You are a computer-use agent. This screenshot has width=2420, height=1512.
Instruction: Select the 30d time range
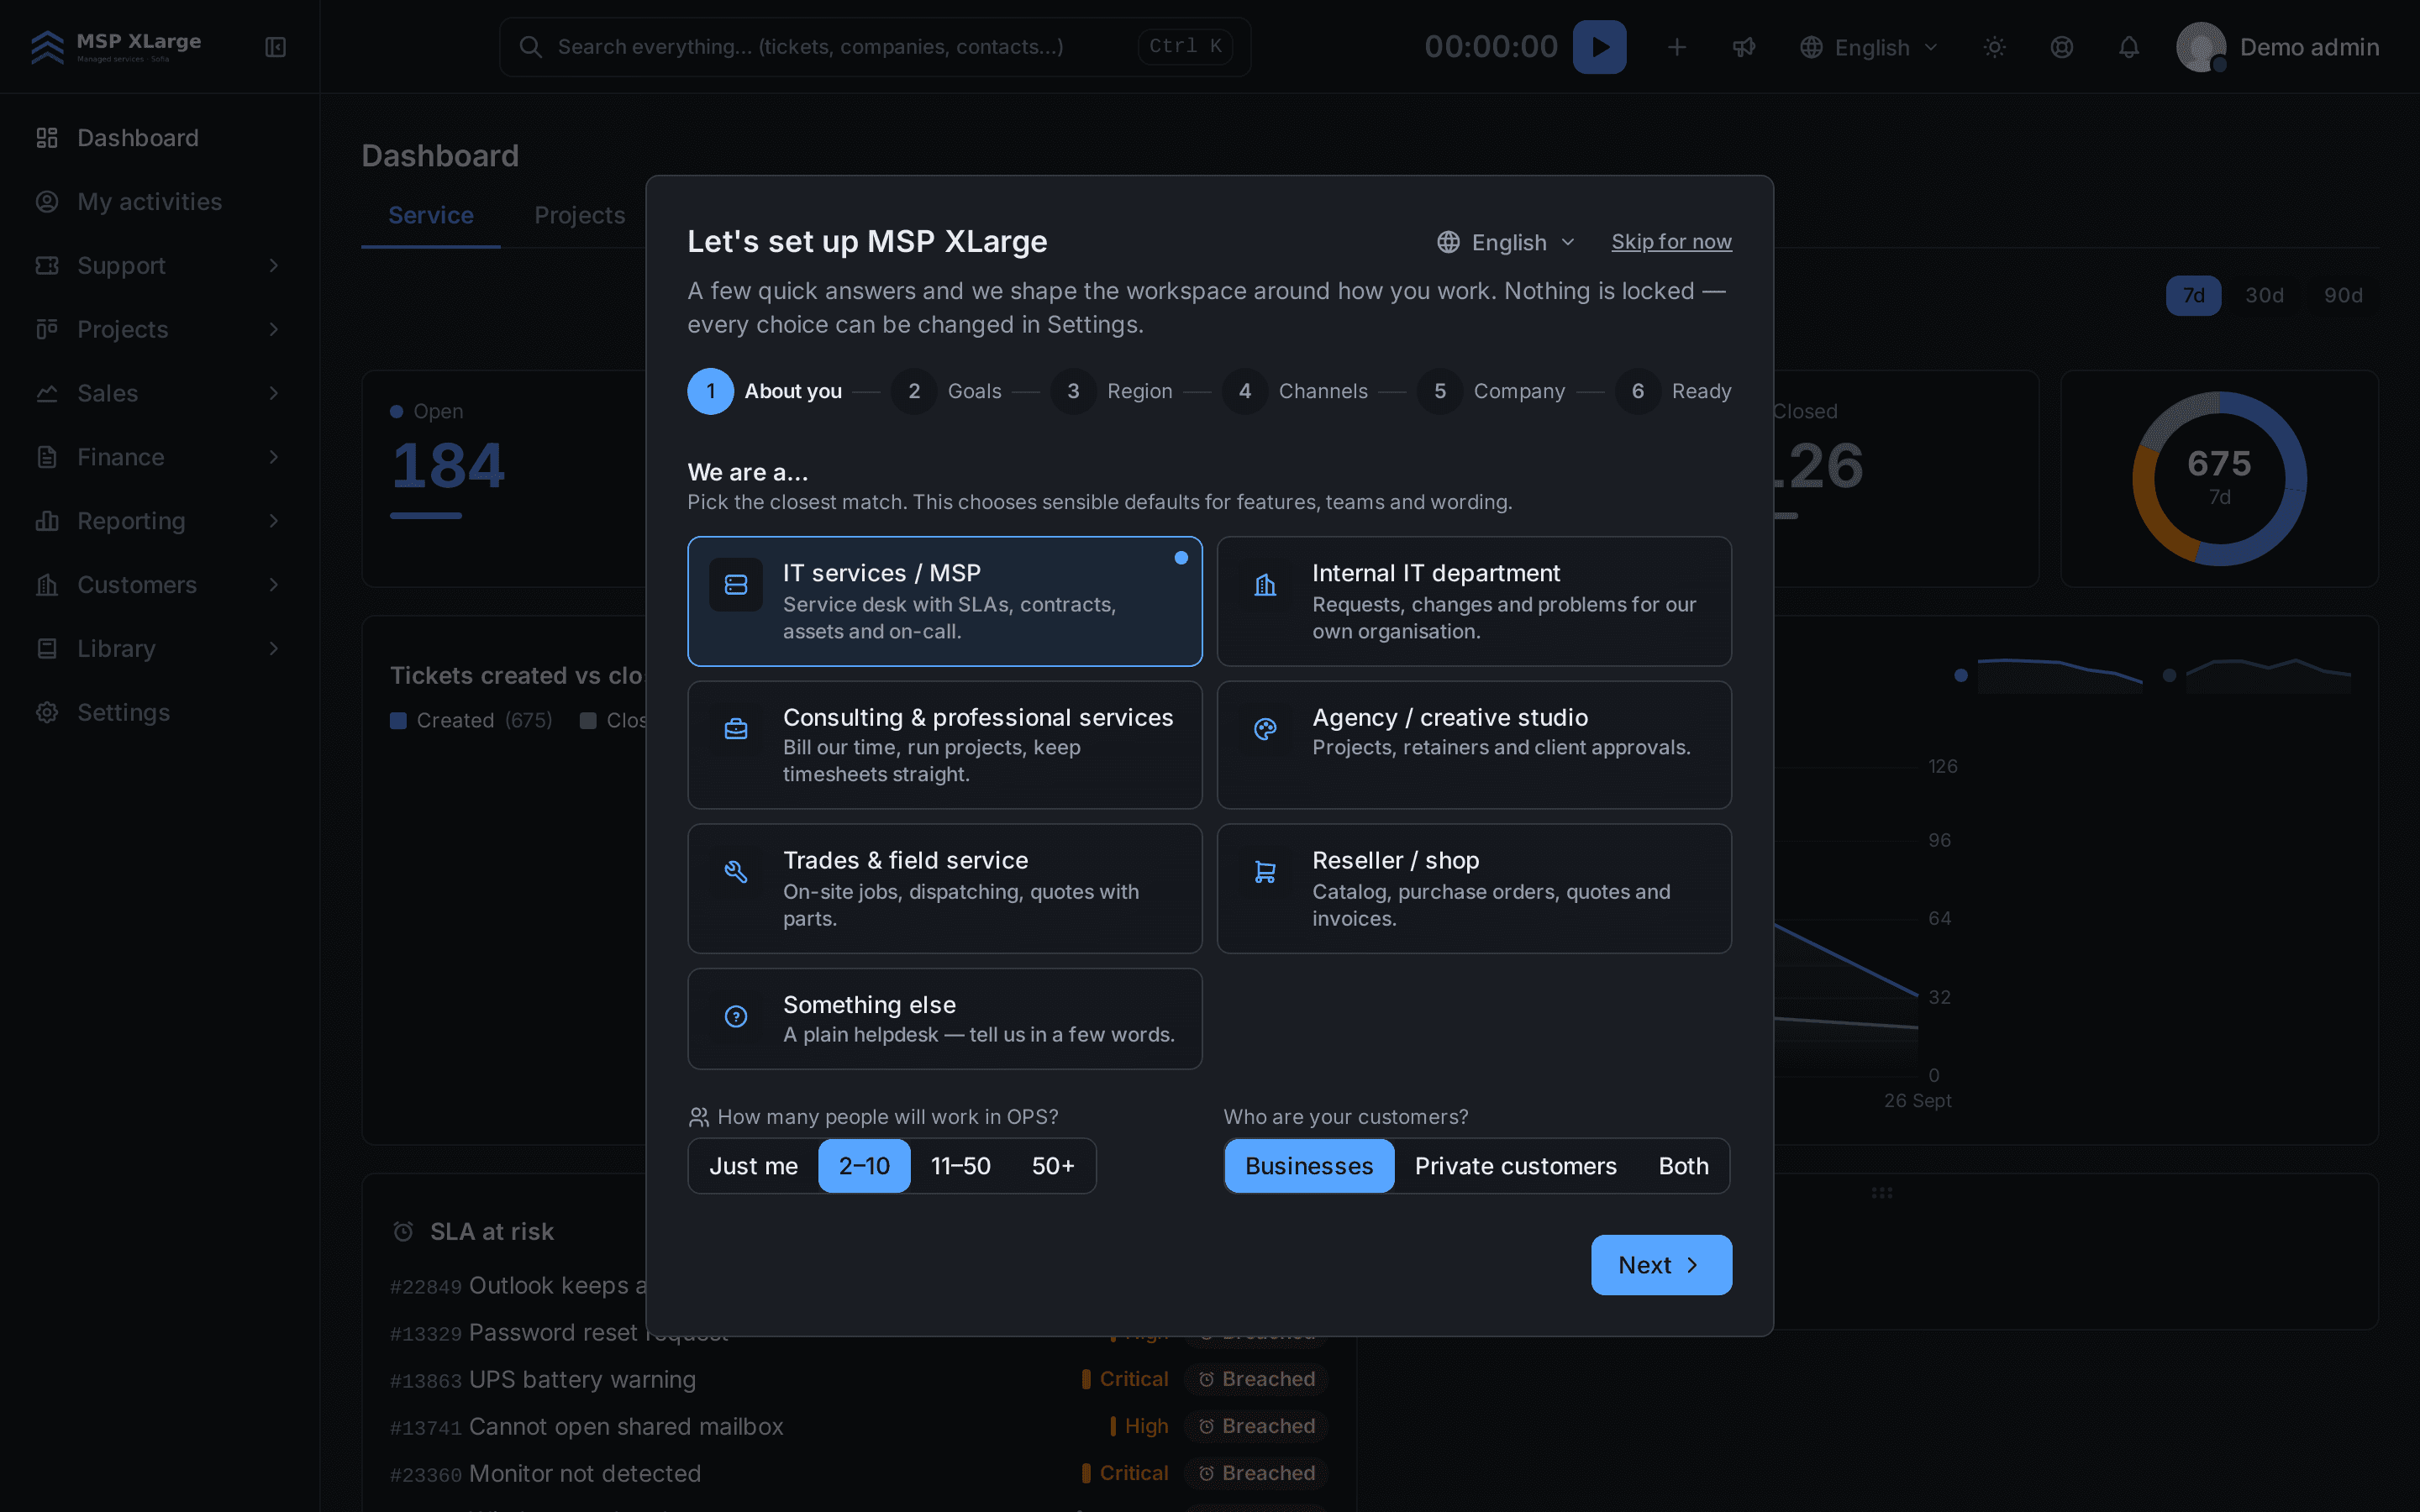pos(2264,295)
